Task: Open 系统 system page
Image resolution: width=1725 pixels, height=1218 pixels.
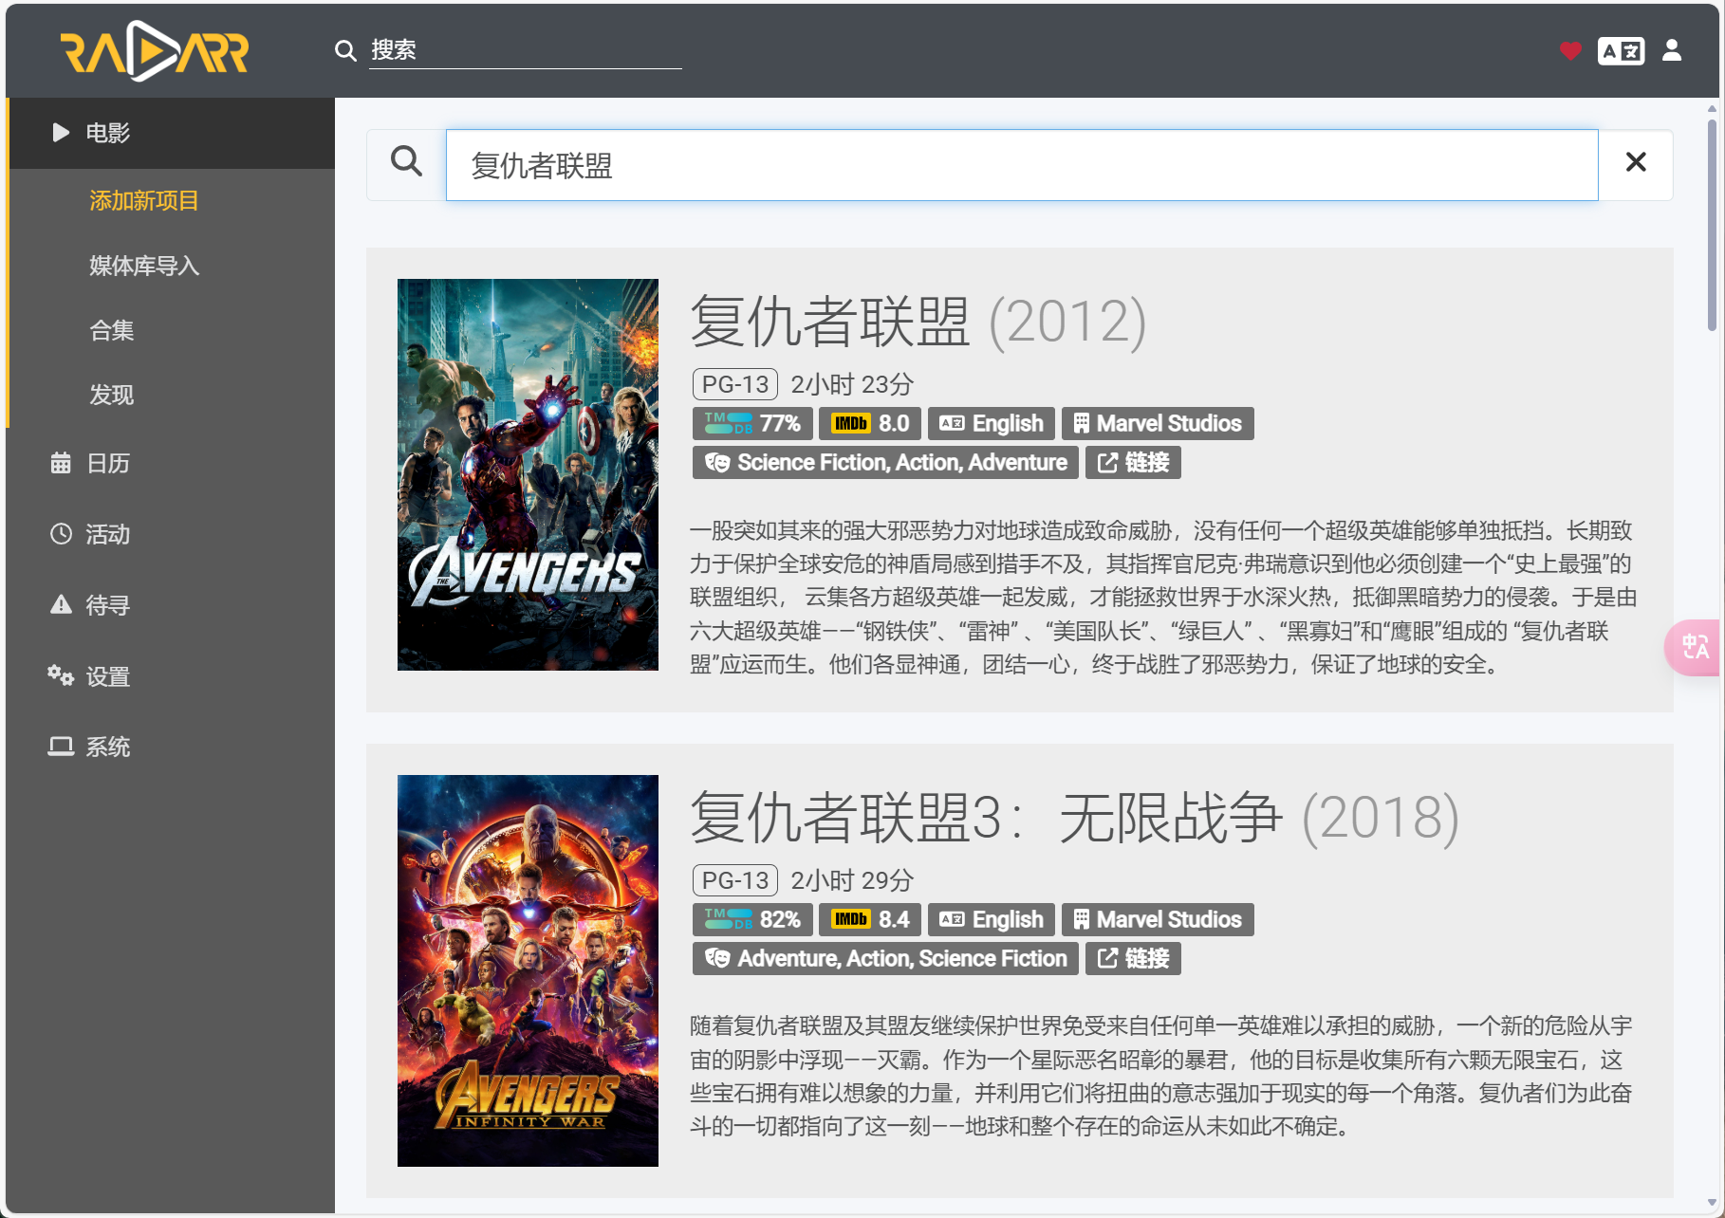Action: pyautogui.click(x=108, y=747)
